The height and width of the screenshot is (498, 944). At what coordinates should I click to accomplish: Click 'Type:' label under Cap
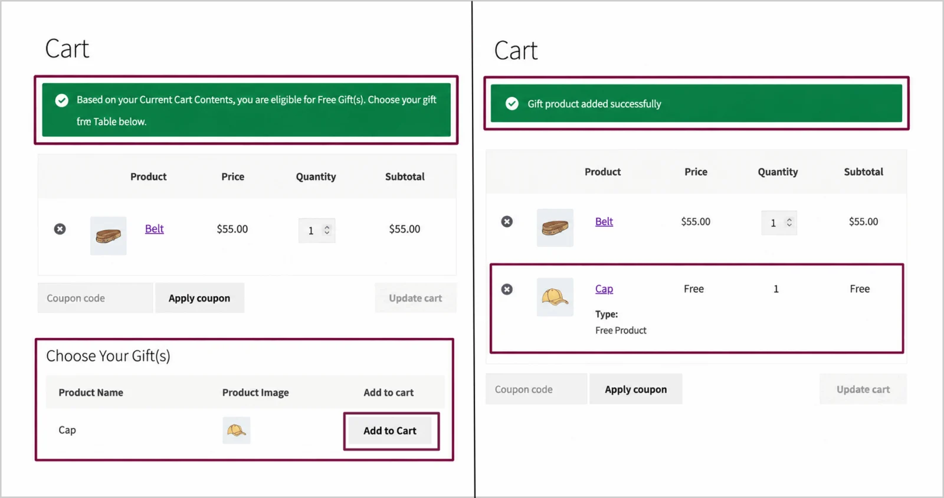coord(607,314)
